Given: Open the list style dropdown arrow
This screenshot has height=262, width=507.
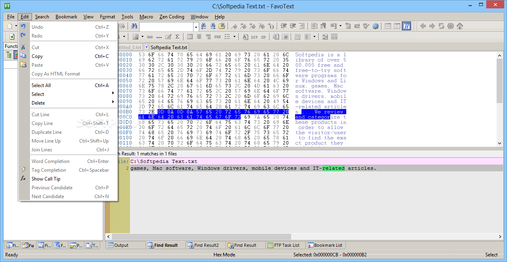Looking at the screenshot, I should pos(234,37).
